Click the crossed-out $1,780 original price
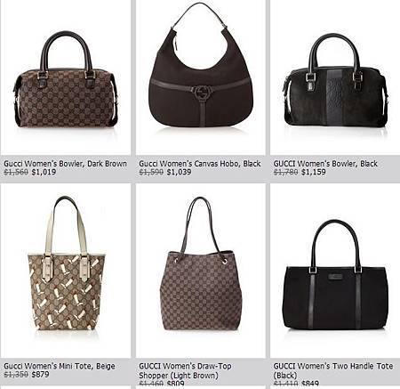 (285, 172)
